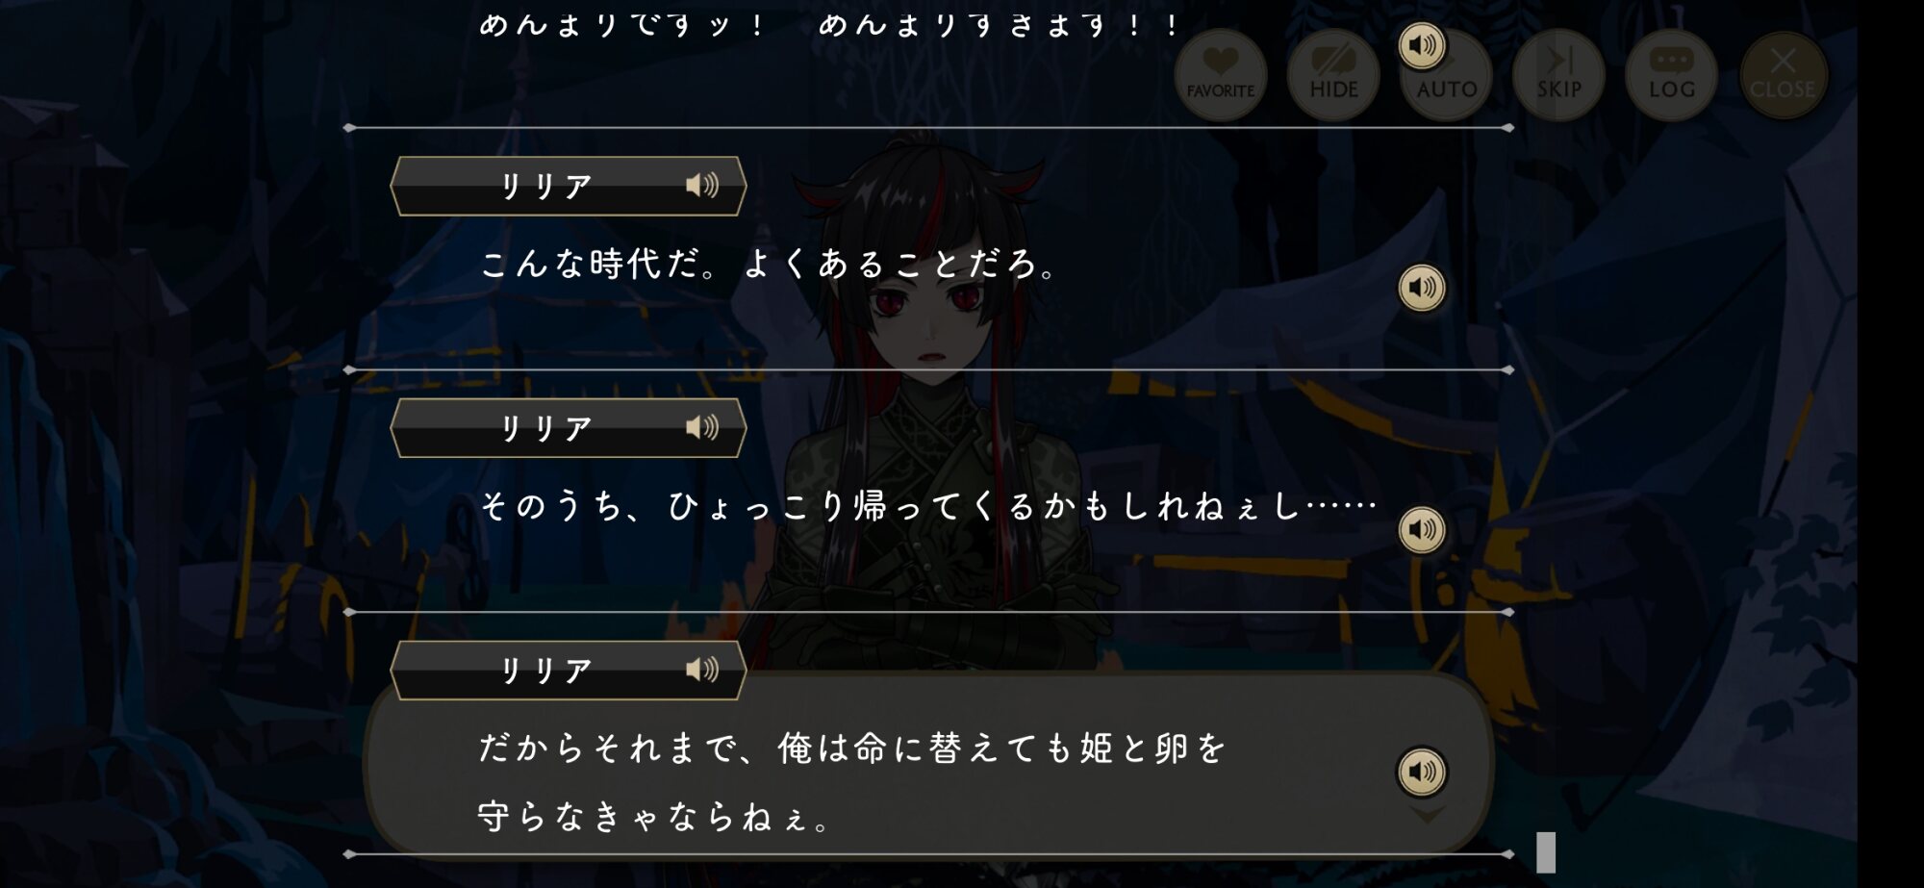The width and height of the screenshot is (1924, 888).
Task: Close the log with the CLOSE button
Action: 1783,75
